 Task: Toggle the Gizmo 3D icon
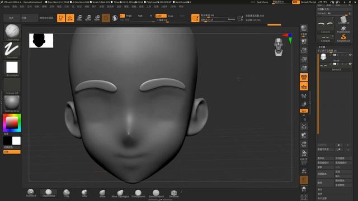[106, 18]
